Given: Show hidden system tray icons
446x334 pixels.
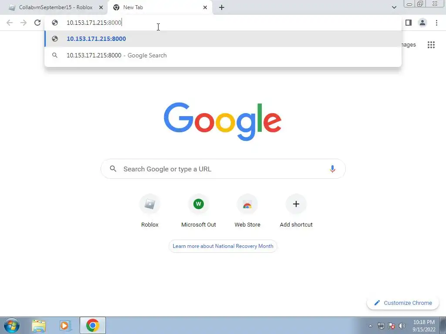Looking at the screenshot, I should 370,326.
